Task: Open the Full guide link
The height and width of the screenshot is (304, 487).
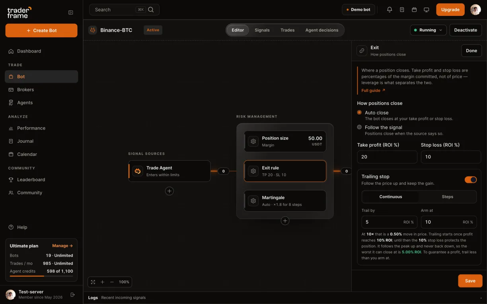Action: [373, 91]
